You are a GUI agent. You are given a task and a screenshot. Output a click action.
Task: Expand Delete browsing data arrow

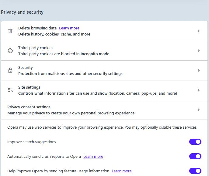coord(199,31)
